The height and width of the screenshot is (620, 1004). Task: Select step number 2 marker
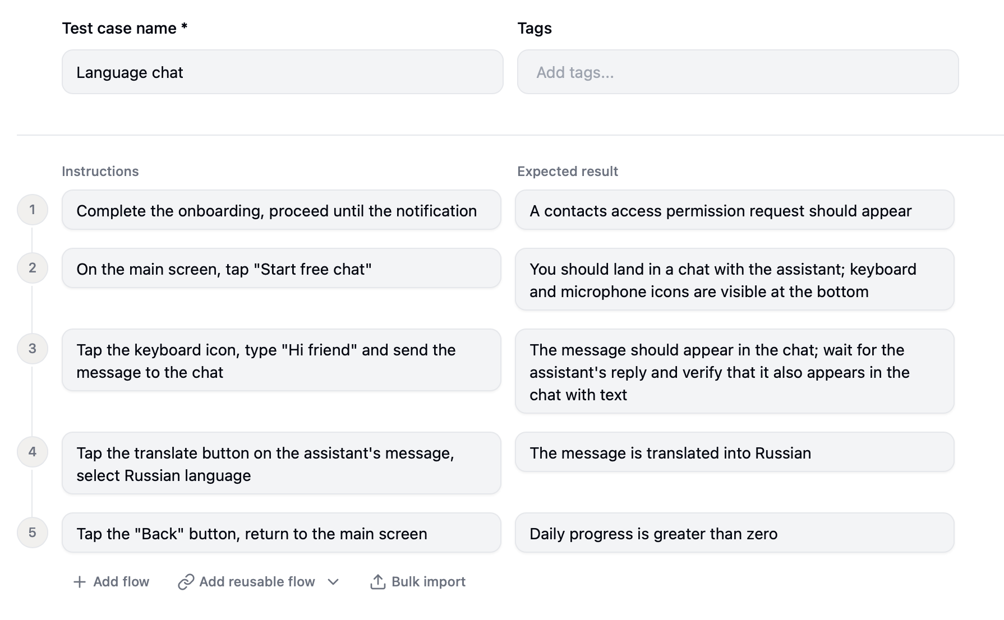pos(33,268)
